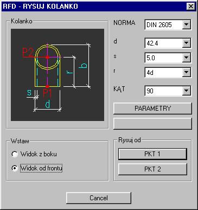Click the Kolanko elbow preview image

58,75
